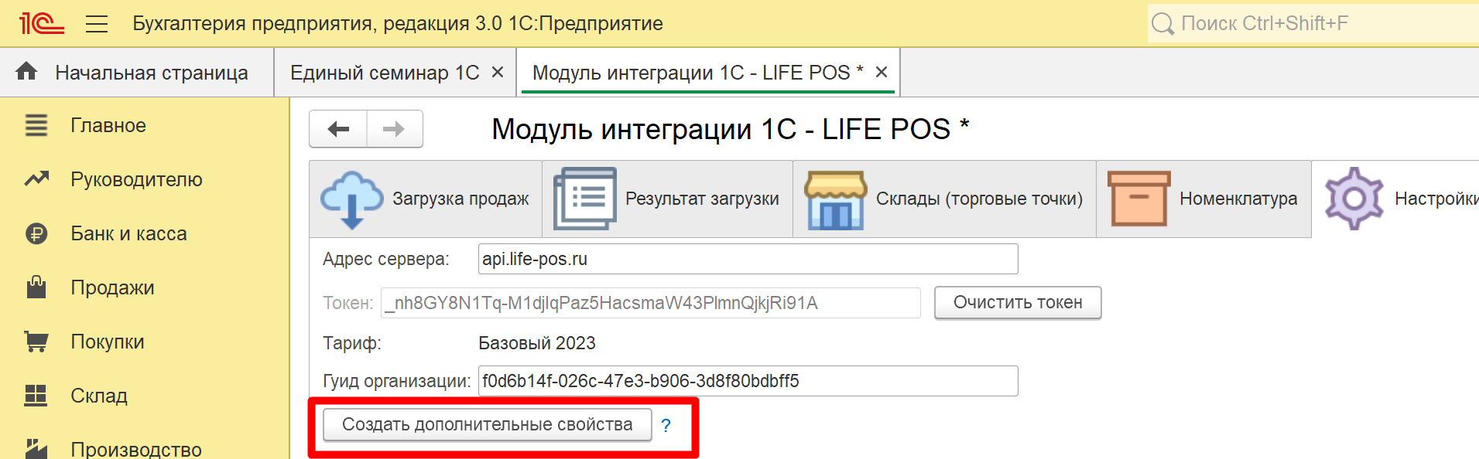Click the global search box Поиск Ctrl+Shift+F
Viewport: 1479px width, 459px height.
(1313, 23)
